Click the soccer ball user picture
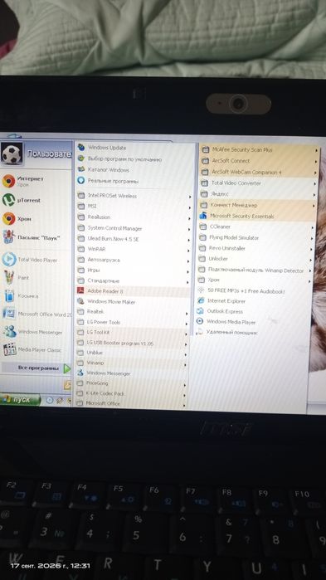Viewport: 326px width, 580px height. coord(12,154)
